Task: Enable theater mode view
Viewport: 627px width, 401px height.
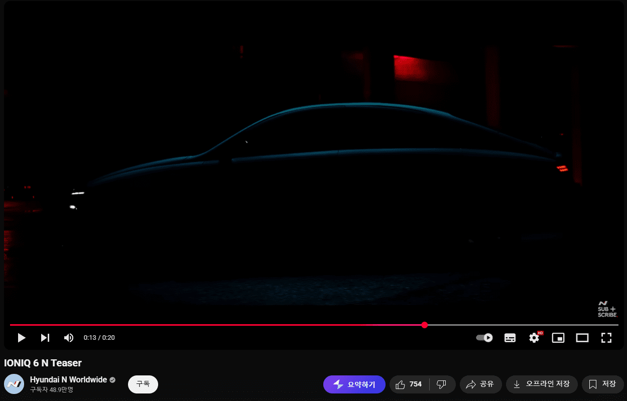Action: click(582, 338)
